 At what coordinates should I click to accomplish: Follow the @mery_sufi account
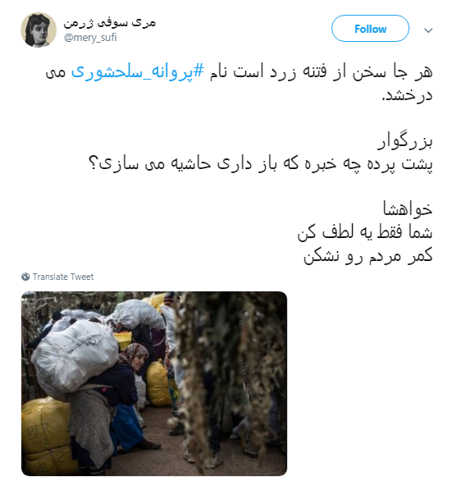370,29
